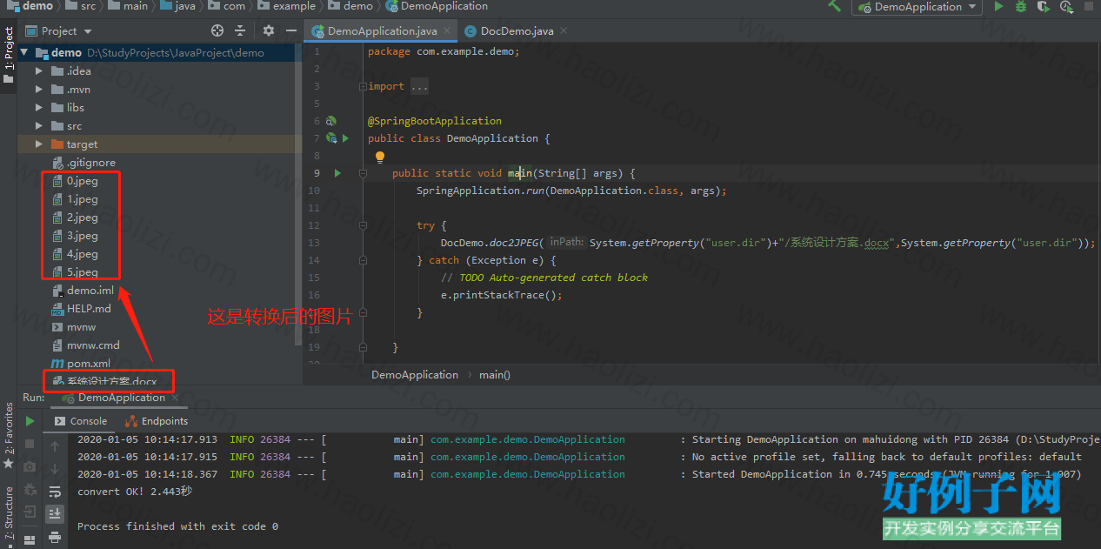The image size is (1101, 549).
Task: Click the Exit icon in Run panel sidebar
Action: click(x=30, y=512)
